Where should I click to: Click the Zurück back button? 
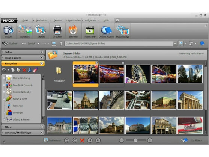pos(29,44)
